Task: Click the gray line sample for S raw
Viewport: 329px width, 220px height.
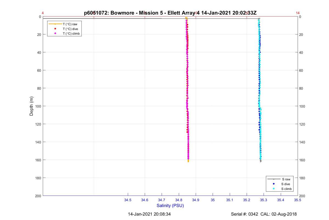Action: click(x=274, y=179)
